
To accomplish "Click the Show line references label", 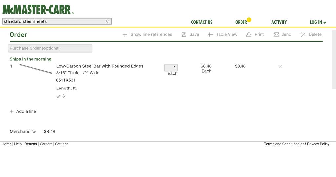I will tap(151, 34).
